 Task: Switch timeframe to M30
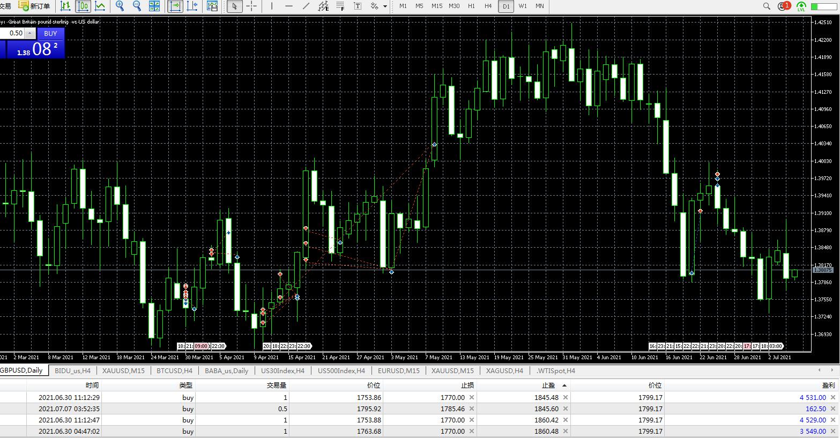[x=454, y=6]
